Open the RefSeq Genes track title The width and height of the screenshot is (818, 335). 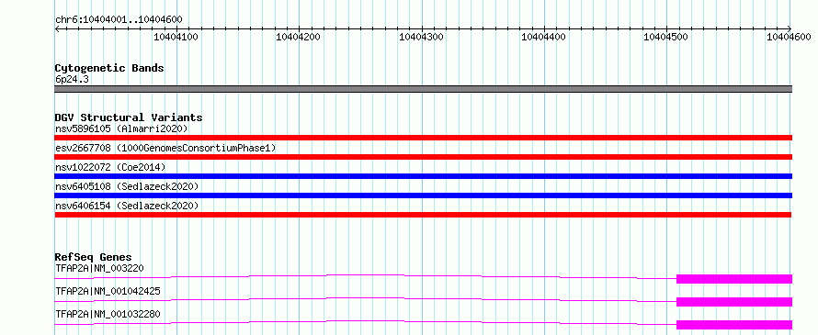[x=93, y=257]
